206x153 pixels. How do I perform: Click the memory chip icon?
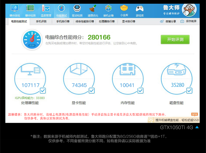(127, 69)
